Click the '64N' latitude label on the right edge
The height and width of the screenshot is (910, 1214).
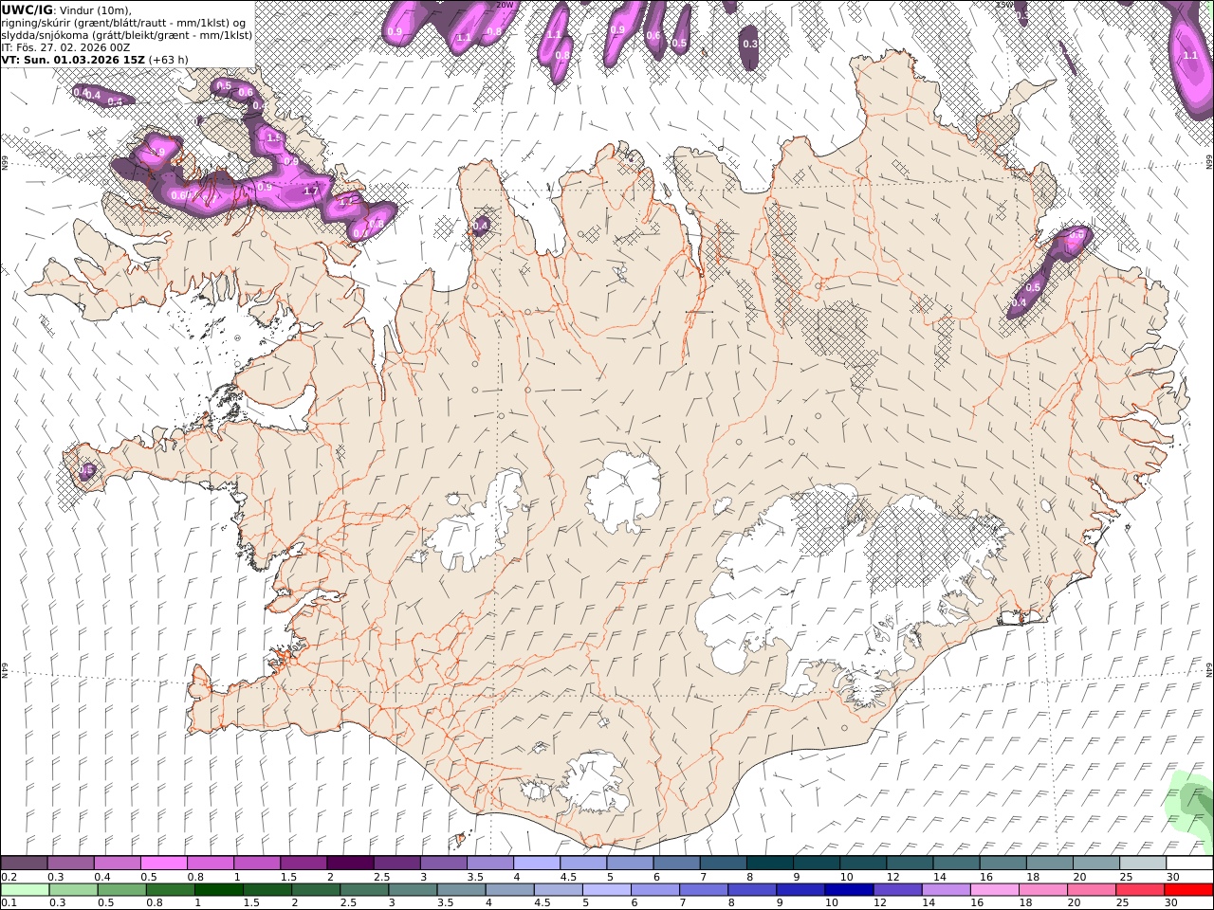(1209, 669)
